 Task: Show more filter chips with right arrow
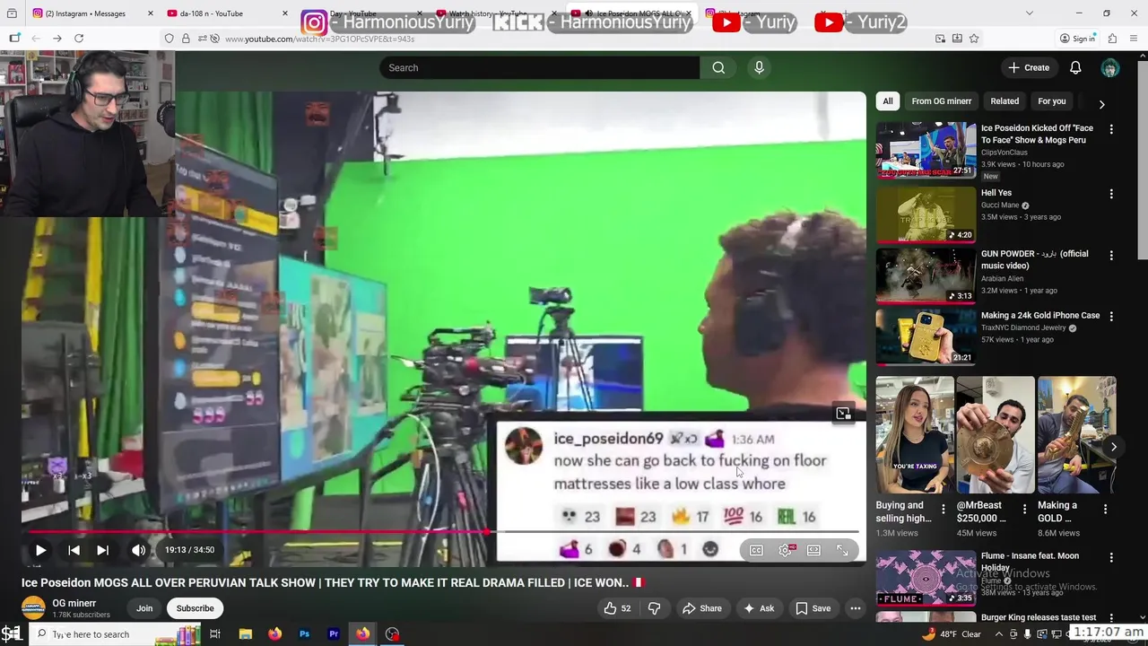pos(1101,104)
